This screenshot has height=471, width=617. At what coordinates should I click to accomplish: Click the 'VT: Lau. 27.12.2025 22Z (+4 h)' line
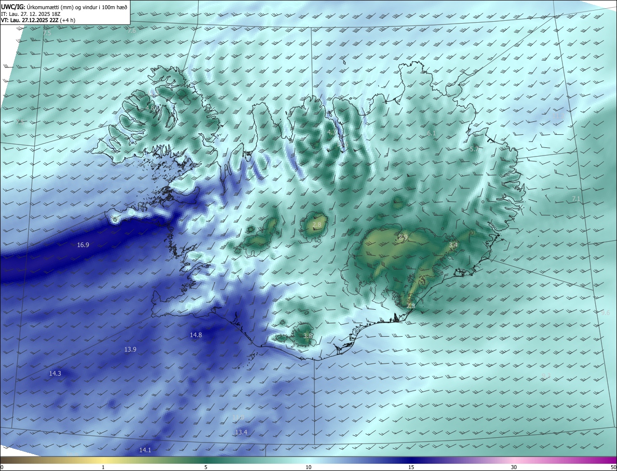[38, 21]
